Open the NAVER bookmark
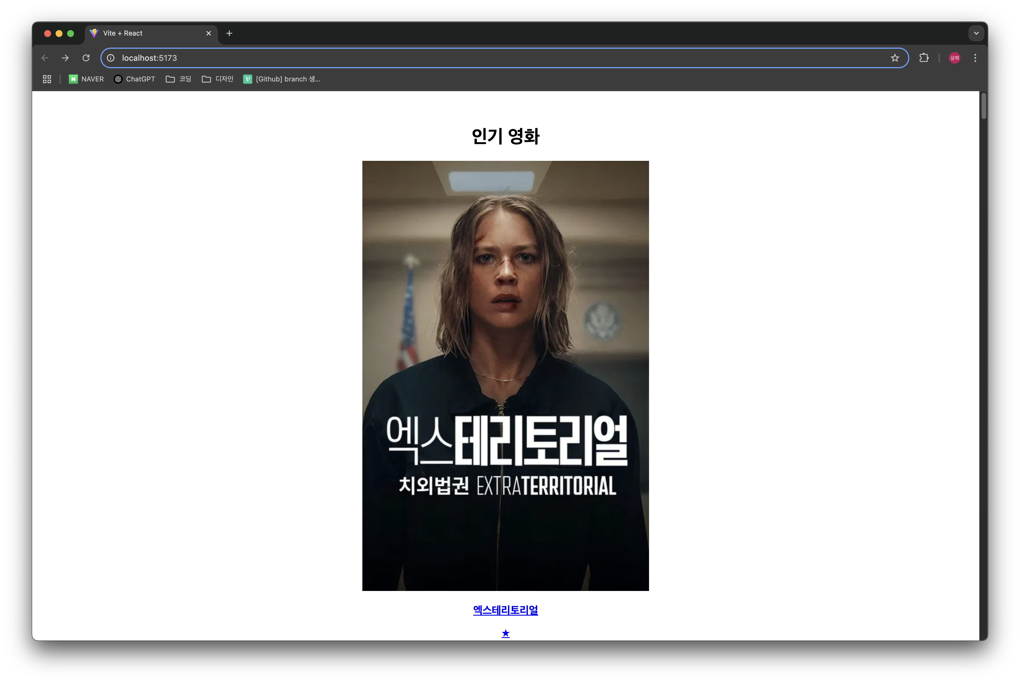This screenshot has width=1020, height=683. [86, 79]
